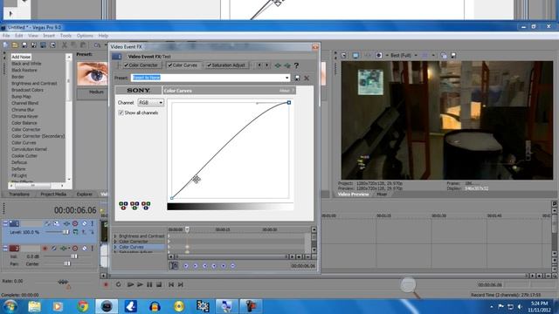Toggle Loop Playback in transport bar
This screenshot has width=559, height=314.
pyautogui.click(x=119, y=284)
